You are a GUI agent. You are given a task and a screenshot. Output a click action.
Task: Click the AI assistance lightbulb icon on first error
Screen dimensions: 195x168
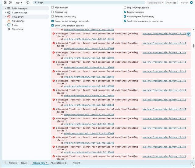pos(189,34)
